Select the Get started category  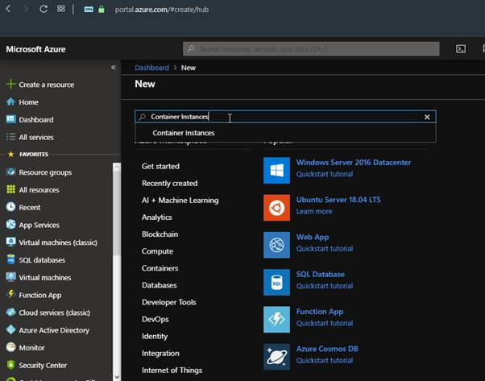click(x=160, y=167)
